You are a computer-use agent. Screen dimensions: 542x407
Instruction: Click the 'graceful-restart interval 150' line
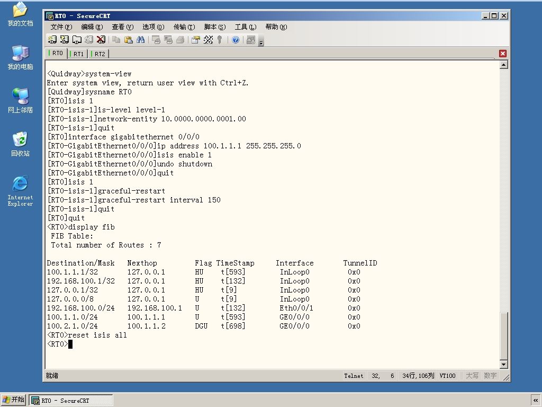coord(134,200)
